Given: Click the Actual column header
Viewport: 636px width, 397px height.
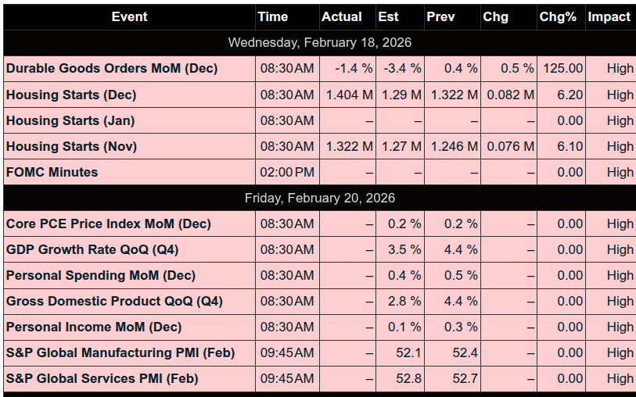Looking at the screenshot, I should [x=342, y=16].
